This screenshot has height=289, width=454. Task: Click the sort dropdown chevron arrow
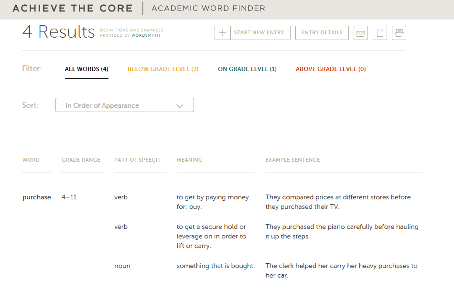click(180, 106)
